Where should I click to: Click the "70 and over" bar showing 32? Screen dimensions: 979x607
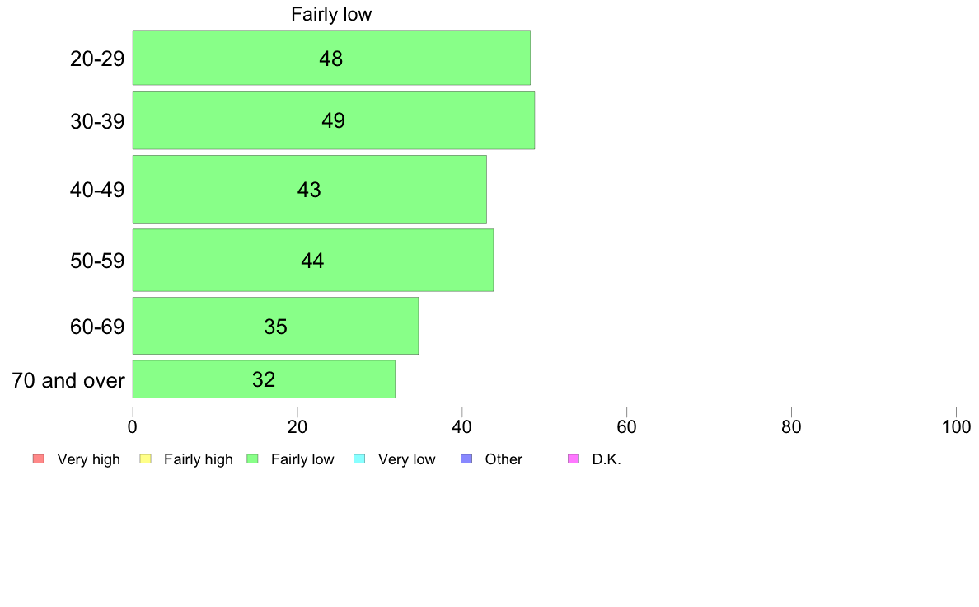(264, 379)
